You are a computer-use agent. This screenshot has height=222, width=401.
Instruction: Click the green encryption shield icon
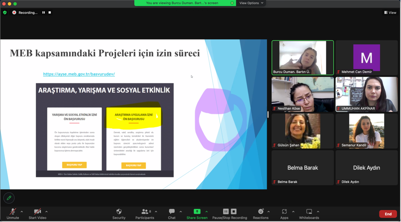(x=5, y=13)
